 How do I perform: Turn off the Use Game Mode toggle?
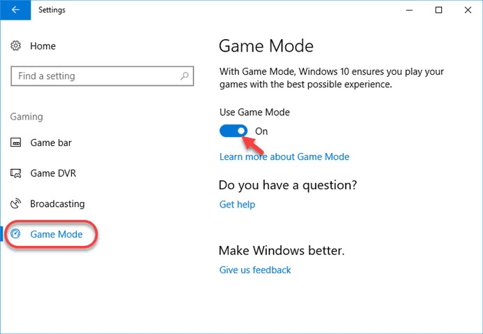tap(233, 131)
